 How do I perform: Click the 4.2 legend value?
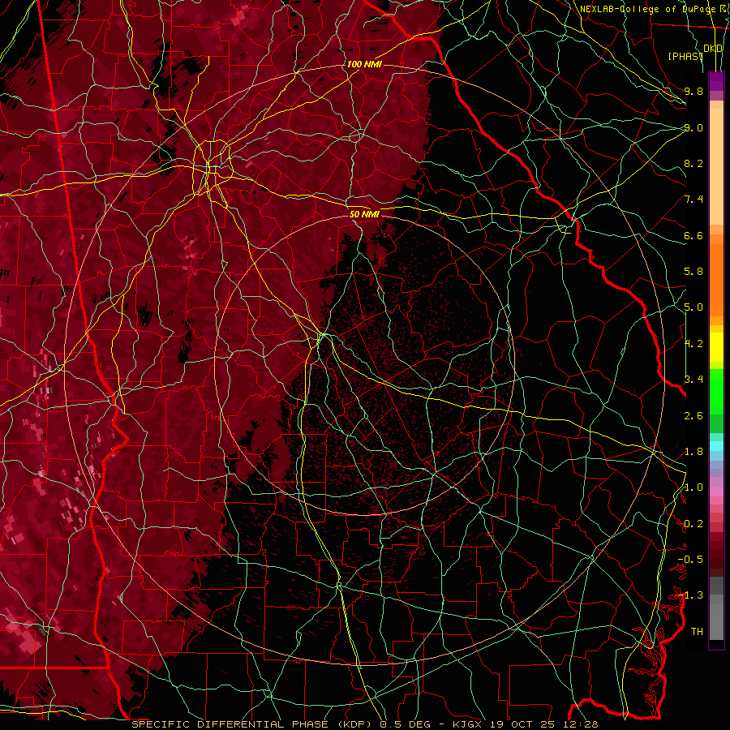[x=693, y=344]
